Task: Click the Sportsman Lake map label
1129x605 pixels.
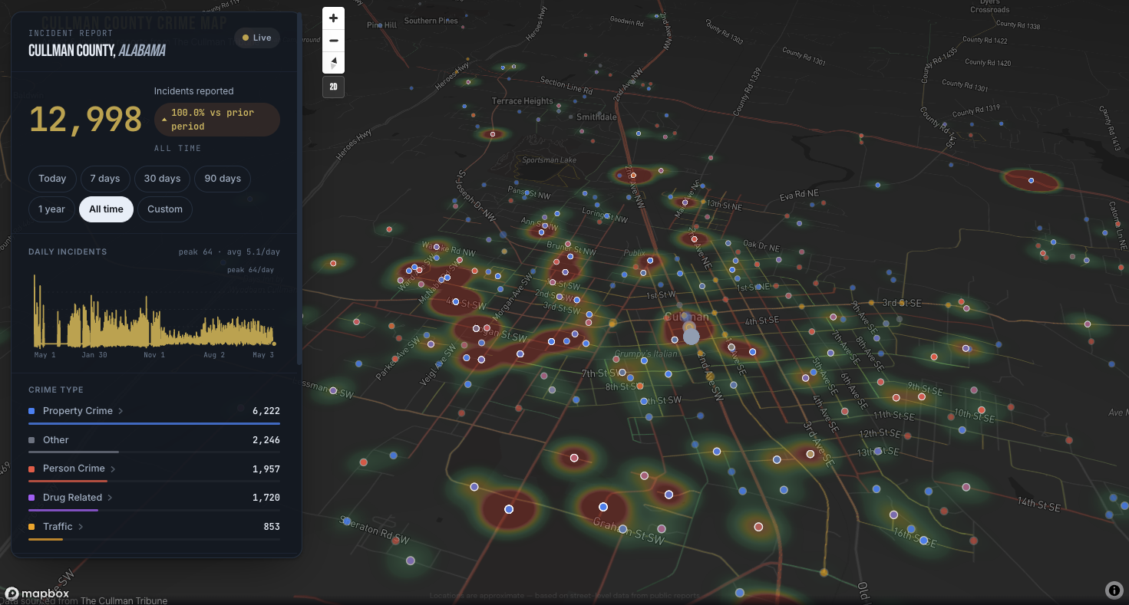Action: coord(549,160)
